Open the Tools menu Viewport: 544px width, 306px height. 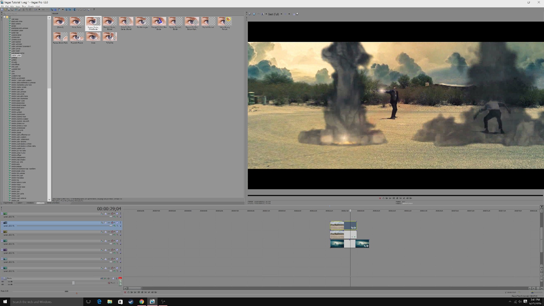tap(24, 6)
